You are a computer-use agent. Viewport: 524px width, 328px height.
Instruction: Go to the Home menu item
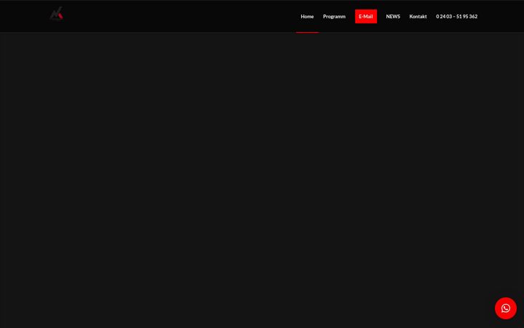(x=307, y=16)
